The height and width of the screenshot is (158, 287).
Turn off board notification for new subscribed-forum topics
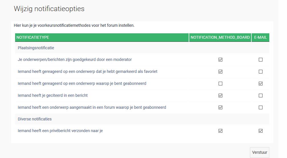[x=220, y=108]
